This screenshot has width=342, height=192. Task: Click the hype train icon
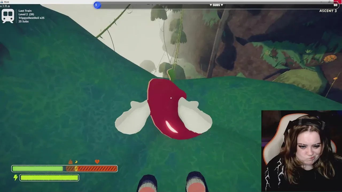pyautogui.click(x=8, y=16)
